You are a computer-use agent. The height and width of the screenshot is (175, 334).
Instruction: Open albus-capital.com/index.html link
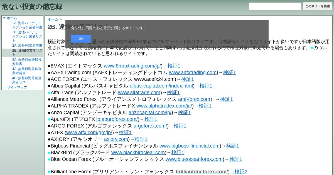pyautogui.click(x=161, y=86)
